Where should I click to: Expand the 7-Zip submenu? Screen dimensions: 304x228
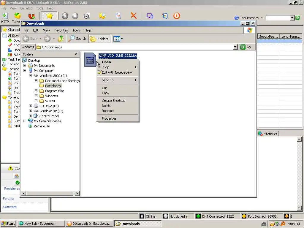click(x=118, y=67)
